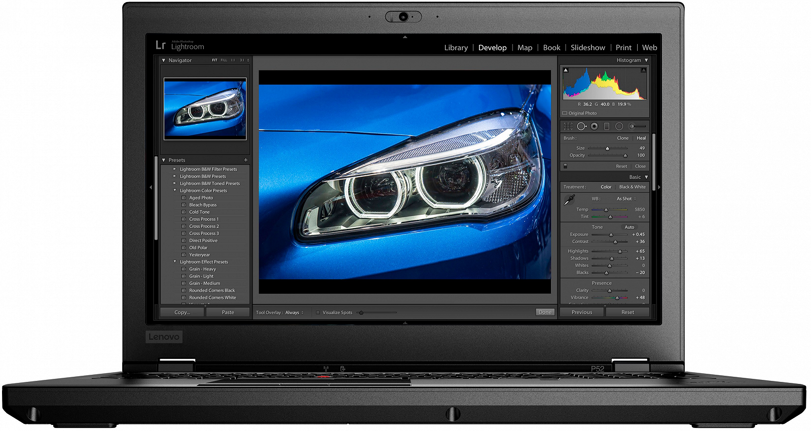Open the Slideshow module
This screenshot has height=431, width=811.
(x=587, y=48)
